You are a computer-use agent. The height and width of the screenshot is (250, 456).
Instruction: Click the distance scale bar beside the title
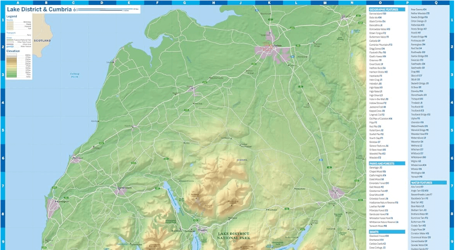108,10
